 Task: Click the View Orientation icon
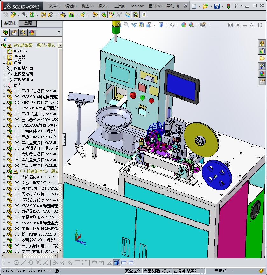click(149, 25)
